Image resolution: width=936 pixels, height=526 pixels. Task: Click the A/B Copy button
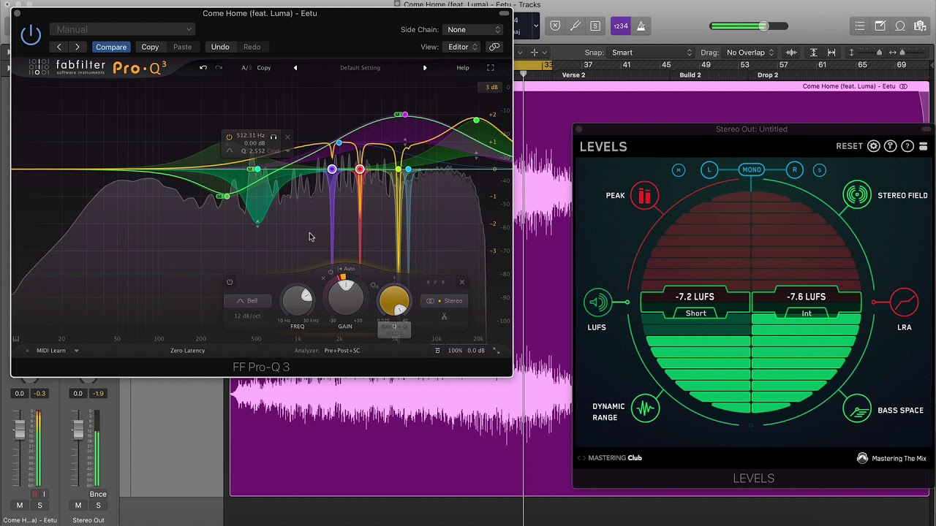[264, 68]
